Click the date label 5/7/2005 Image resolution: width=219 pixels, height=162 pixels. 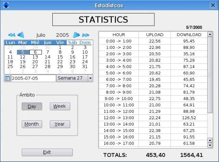(x=194, y=27)
